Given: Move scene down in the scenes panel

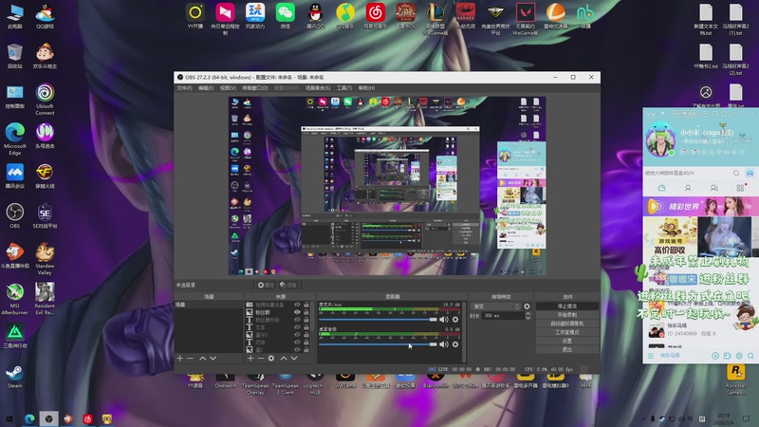Looking at the screenshot, I should tap(213, 359).
